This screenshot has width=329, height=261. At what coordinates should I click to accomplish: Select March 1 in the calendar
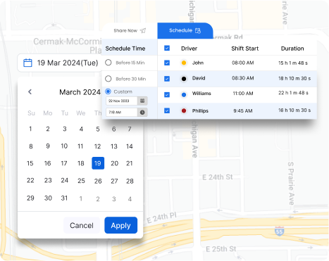(30, 129)
